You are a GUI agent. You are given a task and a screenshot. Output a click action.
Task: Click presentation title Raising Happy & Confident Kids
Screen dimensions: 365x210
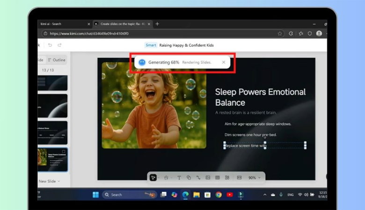[186, 45]
